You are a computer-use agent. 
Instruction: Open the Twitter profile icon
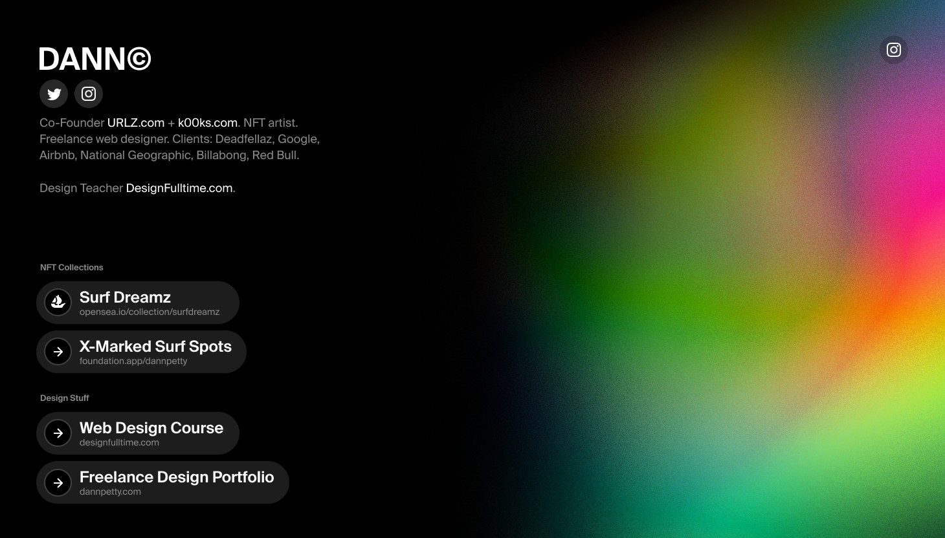click(x=54, y=94)
